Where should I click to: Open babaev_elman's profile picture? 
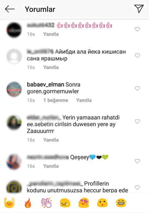coord(14,89)
